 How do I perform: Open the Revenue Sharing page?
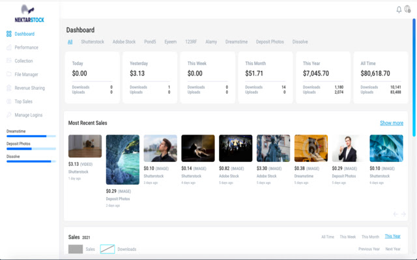tap(29, 88)
